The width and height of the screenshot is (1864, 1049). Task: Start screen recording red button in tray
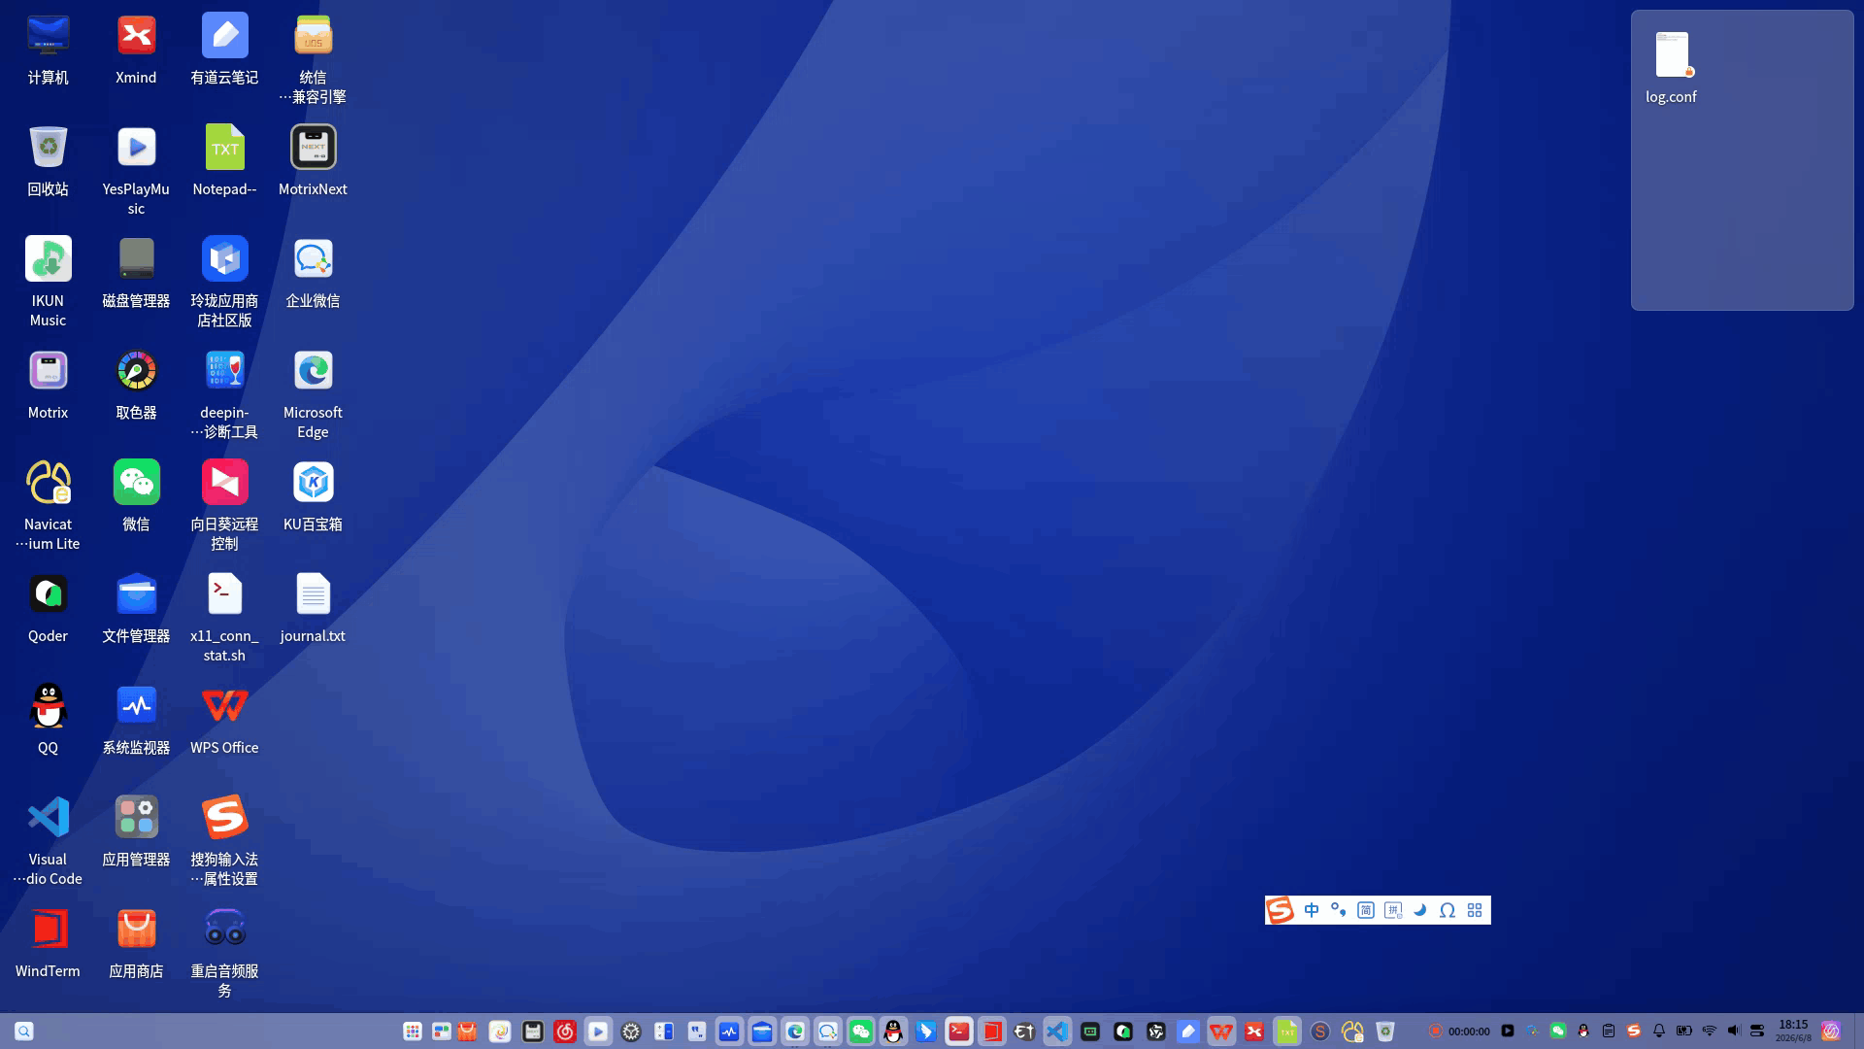coord(1435,1031)
